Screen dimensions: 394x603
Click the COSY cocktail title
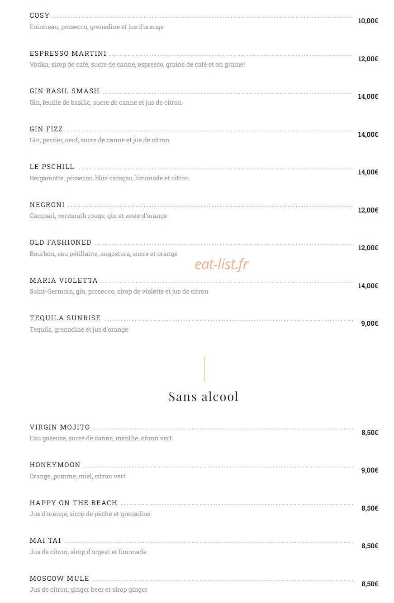pyautogui.click(x=39, y=15)
